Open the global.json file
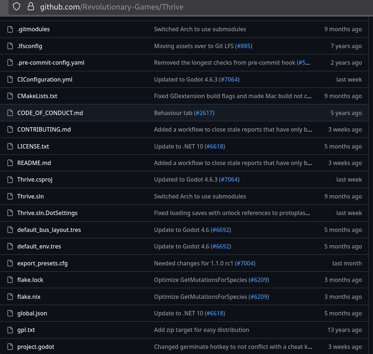 coord(32,313)
